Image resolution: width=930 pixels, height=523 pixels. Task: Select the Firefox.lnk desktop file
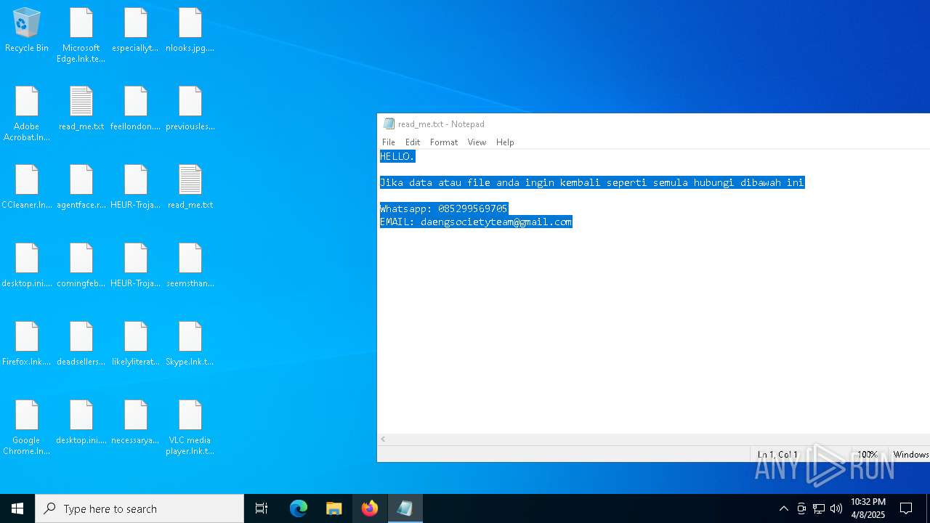[27, 344]
